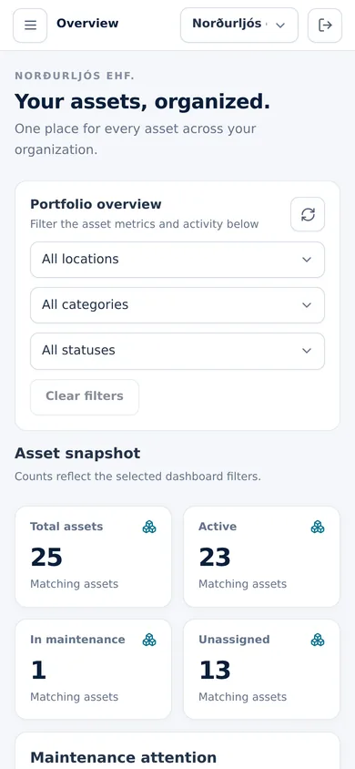355x769 pixels.
Task: Expand the All categories dropdown
Action: (177, 305)
